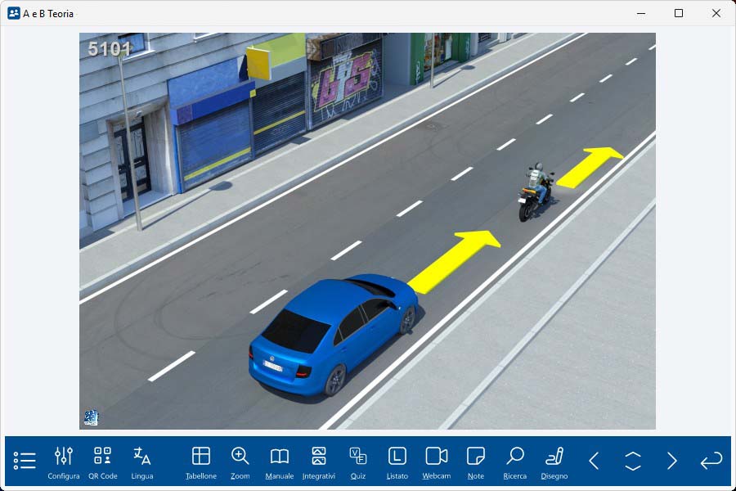Expand the up/down chevrons control

[x=633, y=461]
